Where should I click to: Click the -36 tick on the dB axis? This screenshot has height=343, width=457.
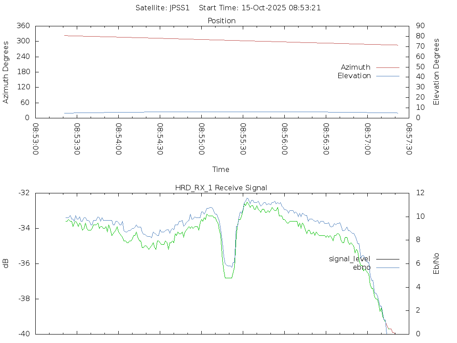[24, 264]
